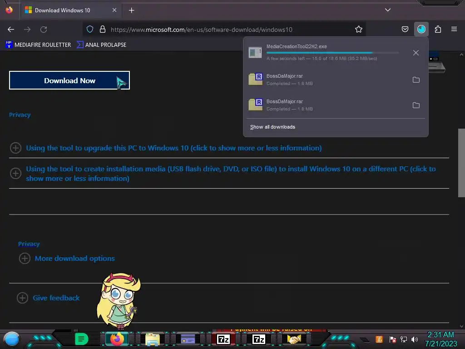Open the MEDIAFIRE ROULETTER bookmark
Image resolution: width=465 pixels, height=349 pixels.
click(38, 45)
